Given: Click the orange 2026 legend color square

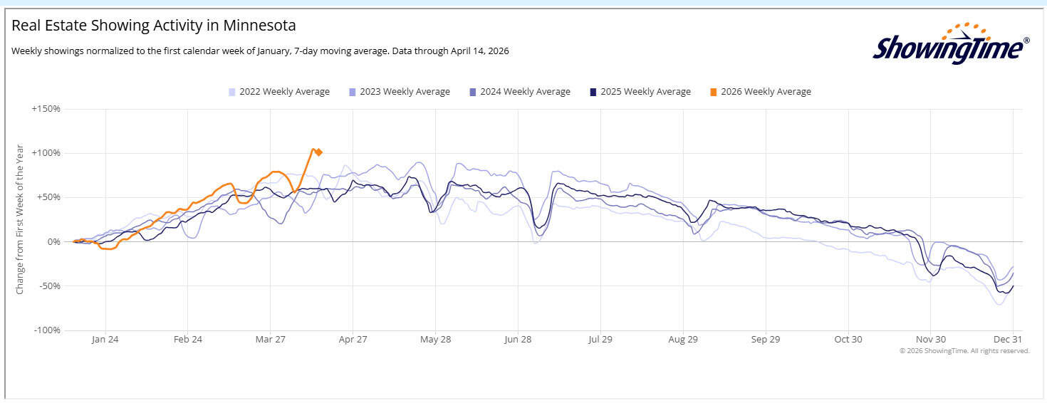Looking at the screenshot, I should click(x=713, y=92).
